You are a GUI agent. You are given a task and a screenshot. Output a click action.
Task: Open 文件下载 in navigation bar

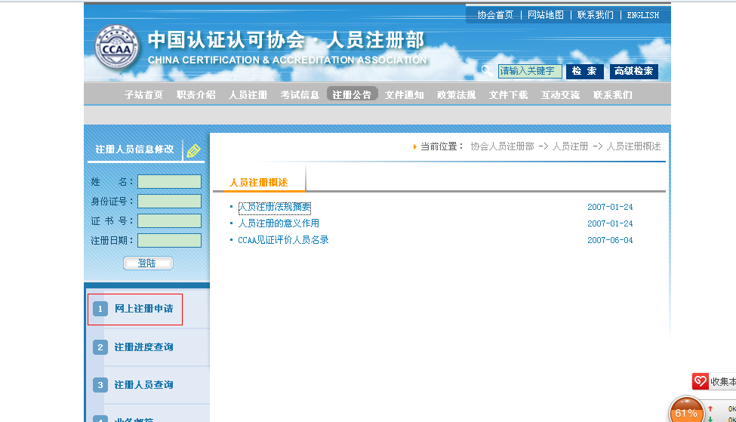(x=508, y=95)
